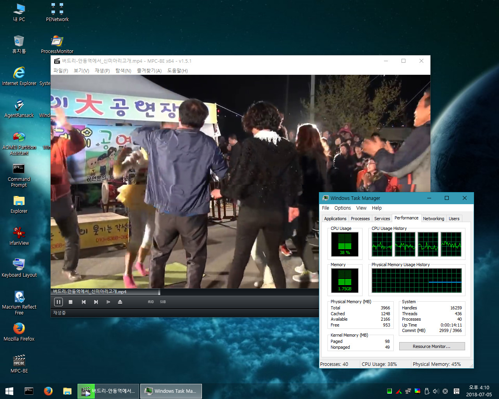
Task: Select the IrfanView desktop icon
Action: pos(19,236)
